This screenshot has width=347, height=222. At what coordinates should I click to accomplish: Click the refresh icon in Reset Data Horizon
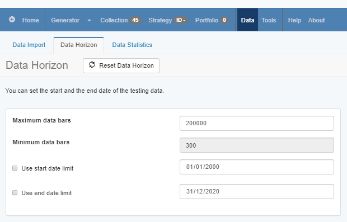pos(92,65)
